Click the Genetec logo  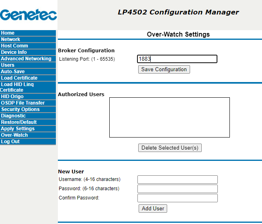click(x=29, y=15)
